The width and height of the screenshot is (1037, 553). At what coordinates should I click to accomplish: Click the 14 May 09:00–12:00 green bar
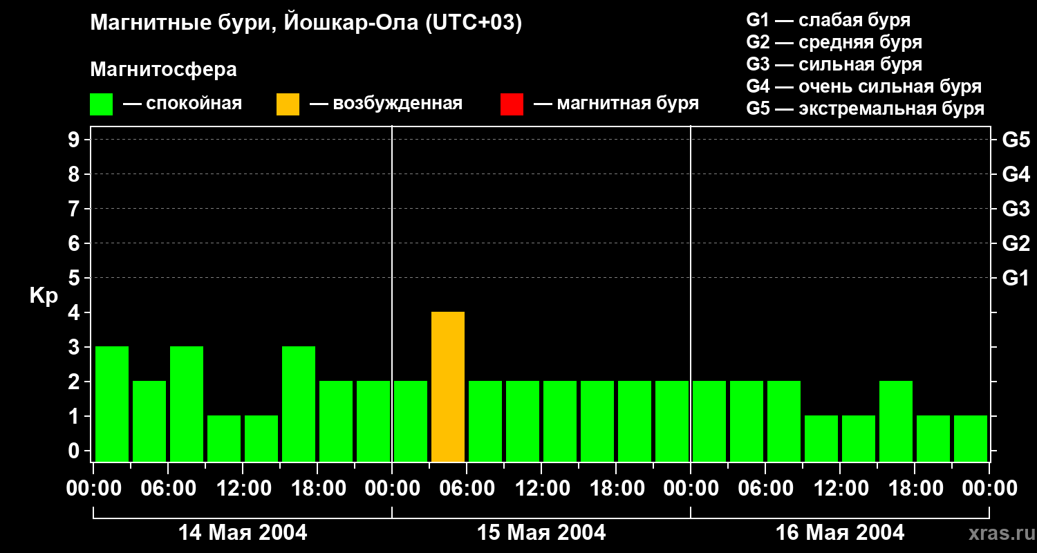click(x=224, y=439)
